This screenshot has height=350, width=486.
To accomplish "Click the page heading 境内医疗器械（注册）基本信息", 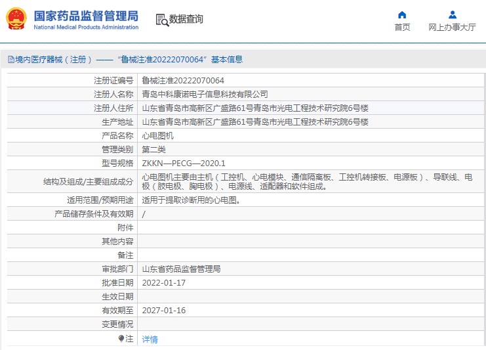I will [x=129, y=60].
